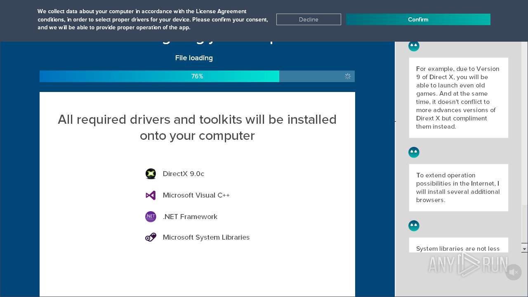Image resolution: width=528 pixels, height=297 pixels.
Task: Select the 'DirectX 9.0c' text
Action: pyautogui.click(x=184, y=174)
